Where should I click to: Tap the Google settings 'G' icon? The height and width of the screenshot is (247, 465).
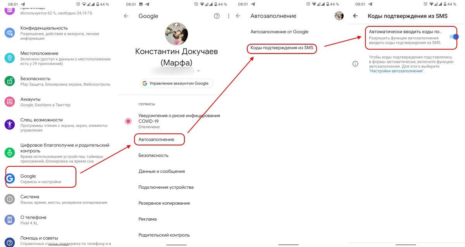point(10,178)
